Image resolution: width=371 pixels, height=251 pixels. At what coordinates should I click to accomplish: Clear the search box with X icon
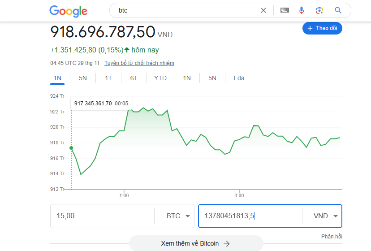(263, 10)
